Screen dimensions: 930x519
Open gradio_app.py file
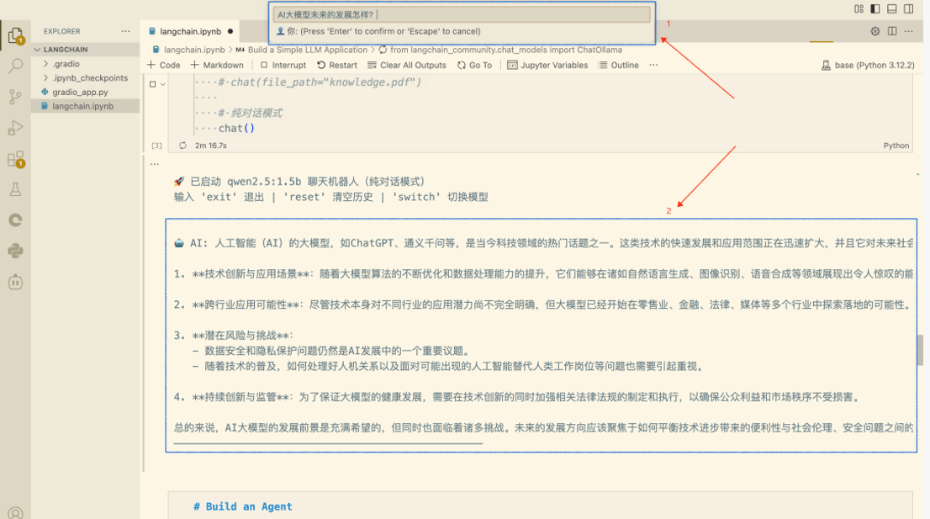click(x=86, y=92)
